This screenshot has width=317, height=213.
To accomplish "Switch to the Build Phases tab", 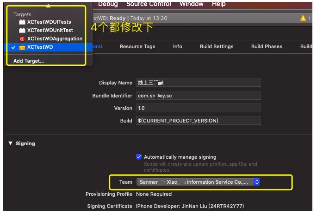I will (x=267, y=46).
